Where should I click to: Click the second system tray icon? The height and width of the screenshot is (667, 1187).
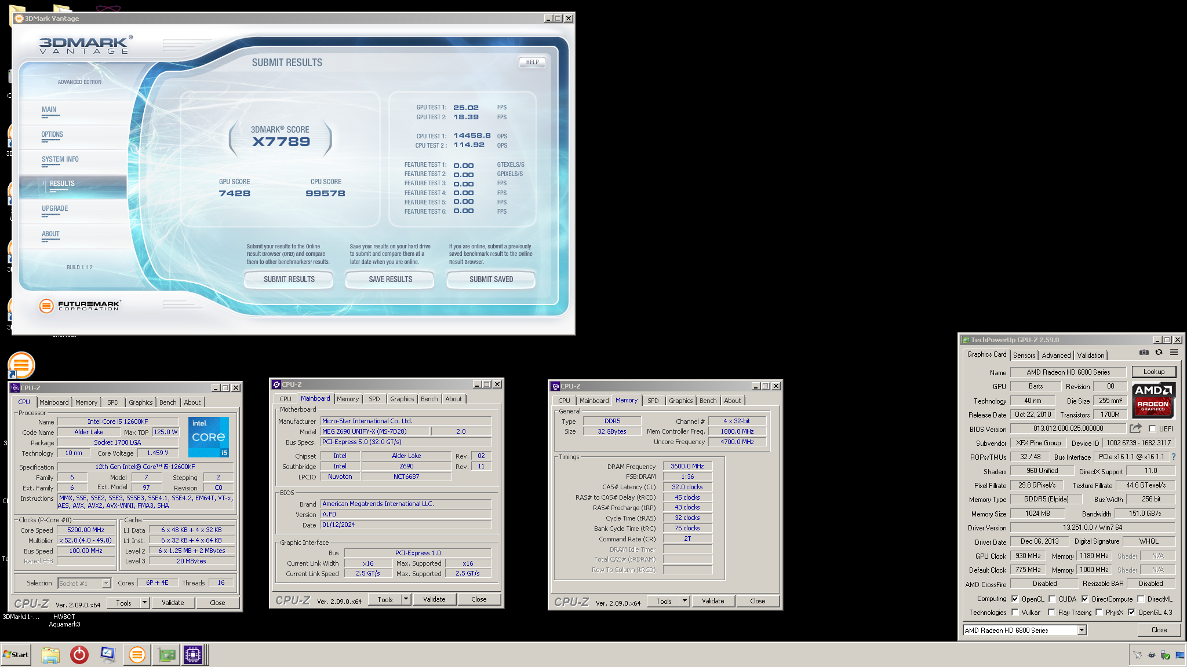[1151, 655]
